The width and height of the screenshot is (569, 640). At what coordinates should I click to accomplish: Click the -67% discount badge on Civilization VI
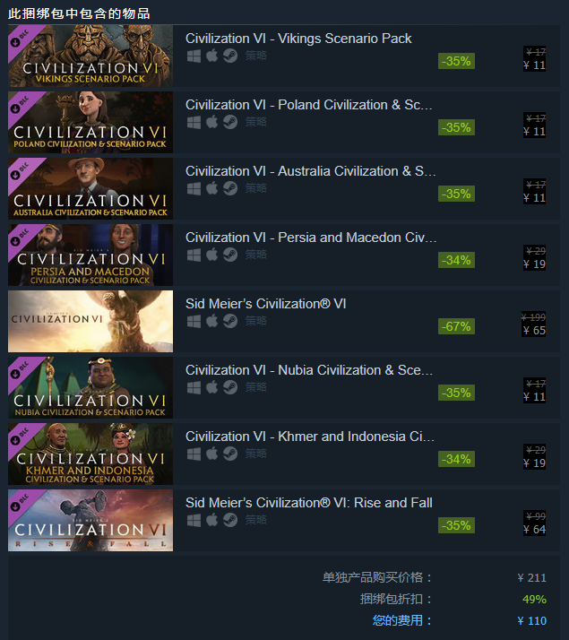[x=456, y=326]
